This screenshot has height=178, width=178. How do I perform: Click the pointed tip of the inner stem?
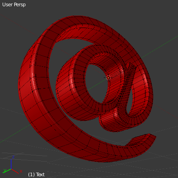[x=129, y=65]
